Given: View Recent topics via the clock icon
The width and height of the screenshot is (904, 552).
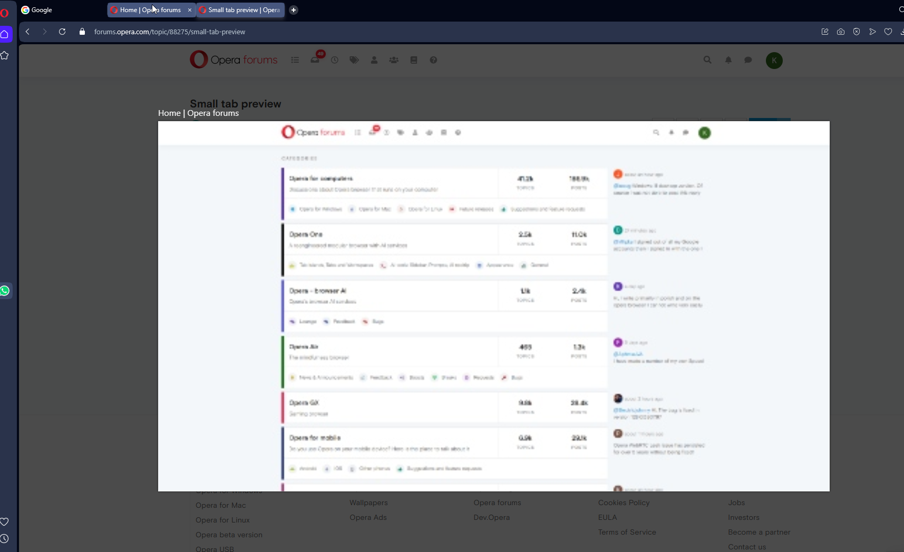Looking at the screenshot, I should [335, 60].
